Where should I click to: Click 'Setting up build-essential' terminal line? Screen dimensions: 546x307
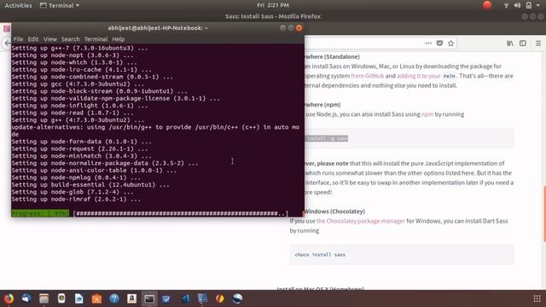click(90, 185)
